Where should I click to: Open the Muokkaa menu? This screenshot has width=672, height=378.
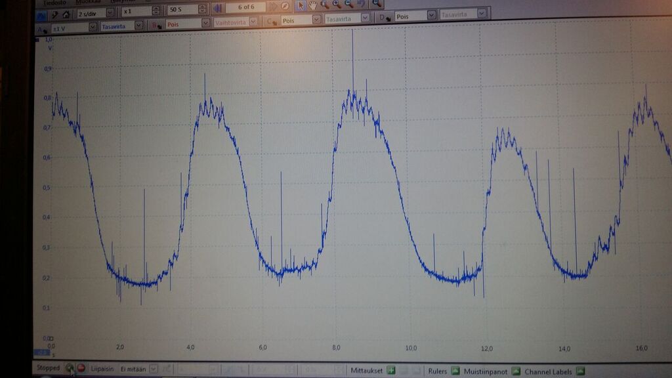tap(89, 2)
